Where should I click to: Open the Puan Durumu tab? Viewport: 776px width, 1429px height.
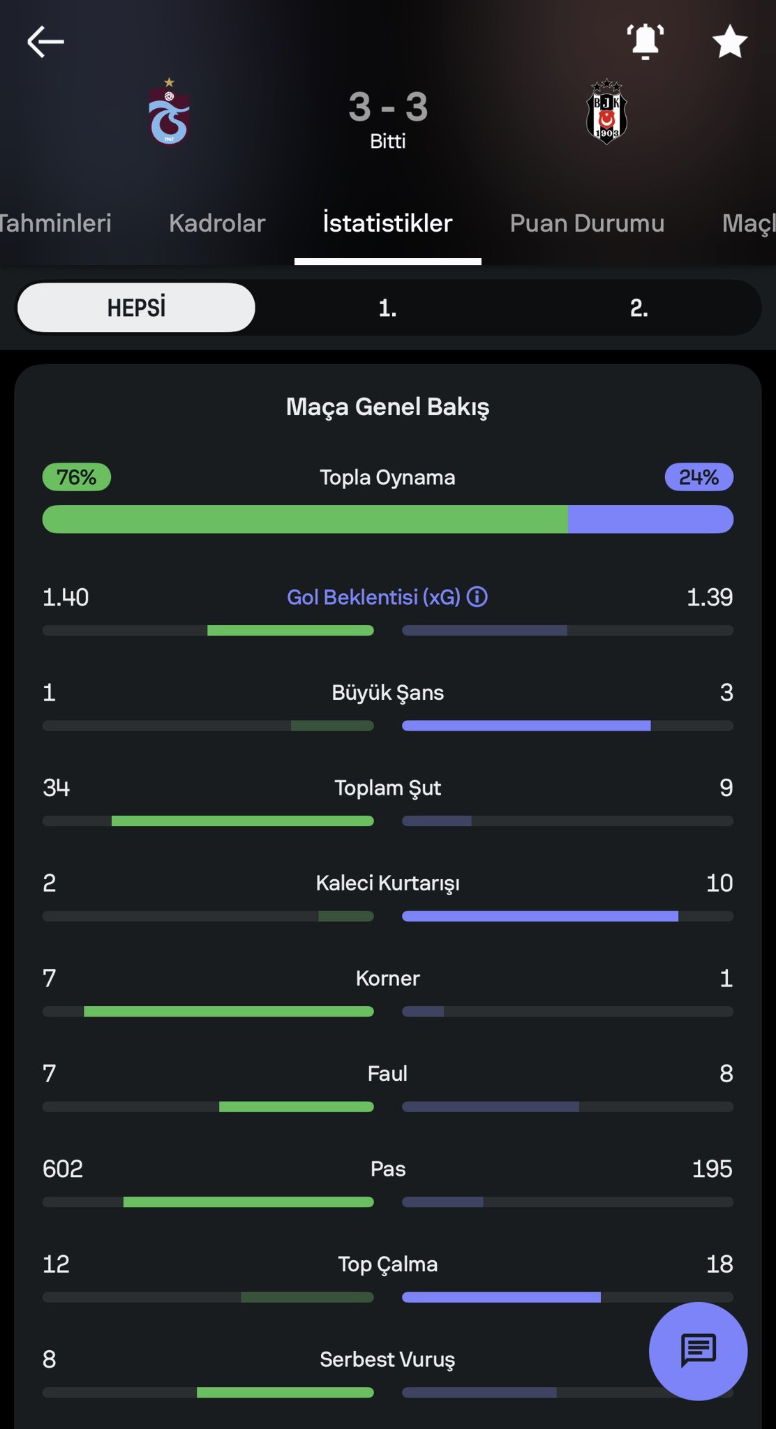[587, 223]
